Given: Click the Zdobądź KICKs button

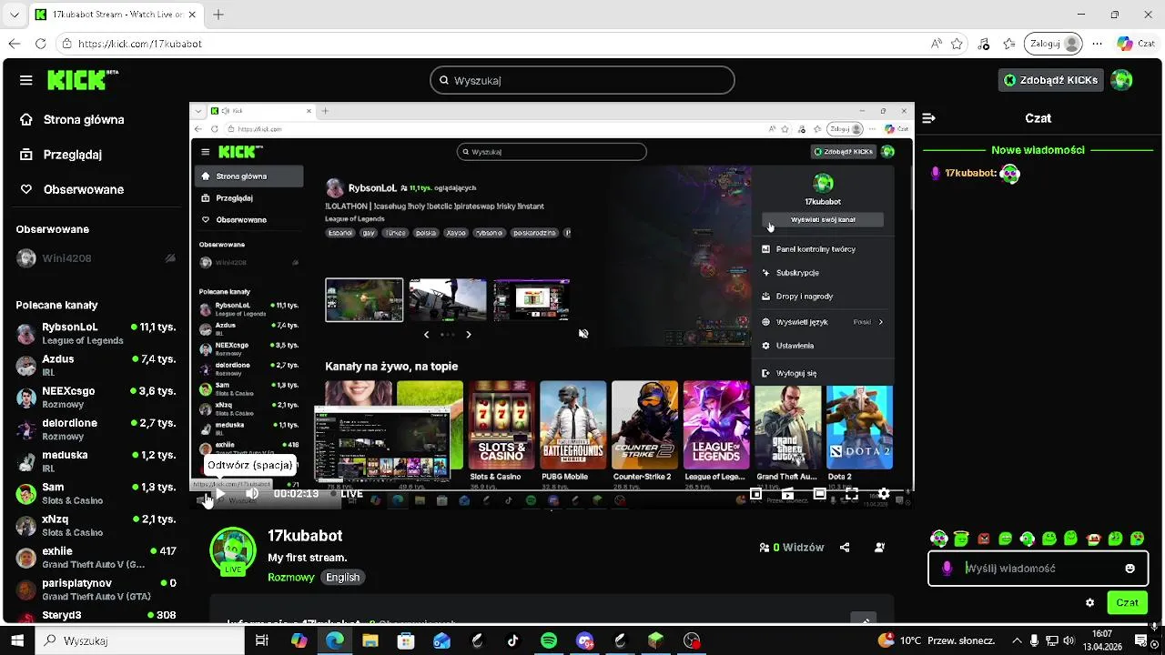Looking at the screenshot, I should tap(1050, 80).
